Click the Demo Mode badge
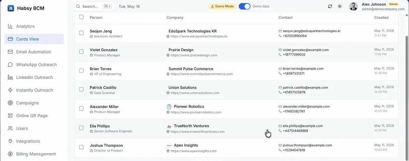Screen dimensions: 409x161 (x=222, y=6)
